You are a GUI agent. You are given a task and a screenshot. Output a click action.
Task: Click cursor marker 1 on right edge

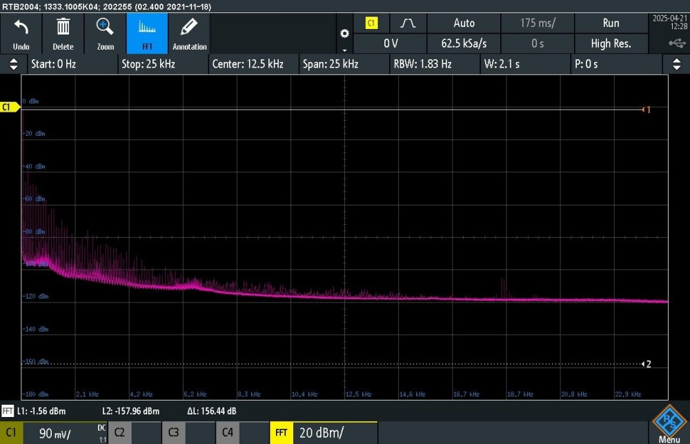pos(646,110)
